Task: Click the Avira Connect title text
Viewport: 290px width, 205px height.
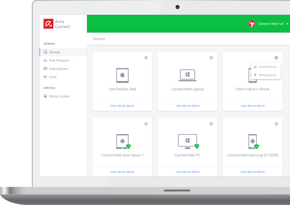Action: pyautogui.click(x=63, y=24)
